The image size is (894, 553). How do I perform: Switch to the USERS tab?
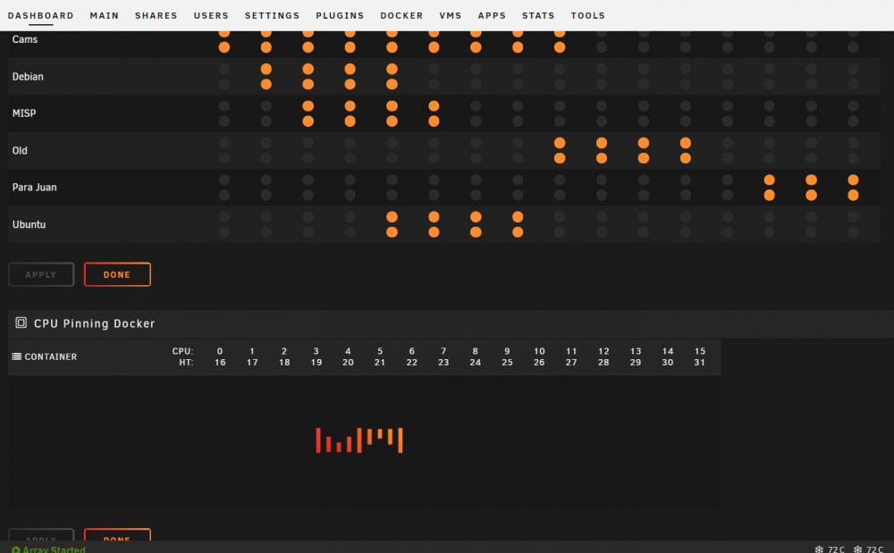211,15
